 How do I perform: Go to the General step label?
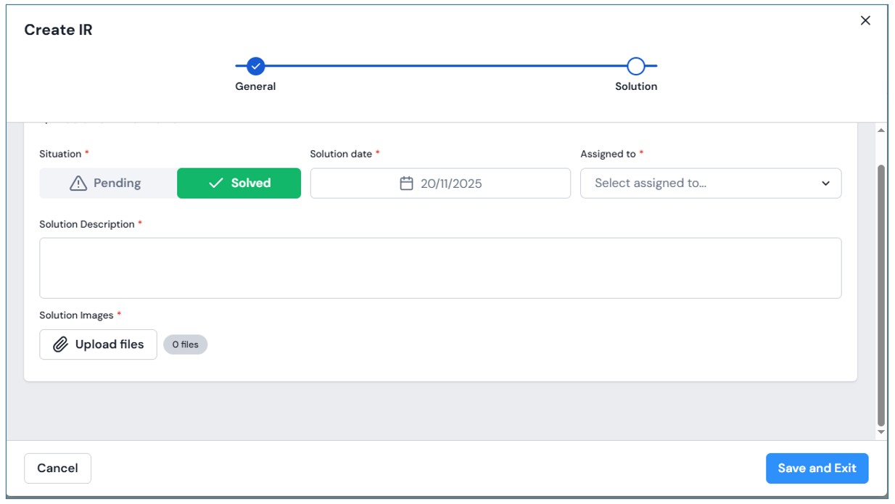pyautogui.click(x=255, y=86)
